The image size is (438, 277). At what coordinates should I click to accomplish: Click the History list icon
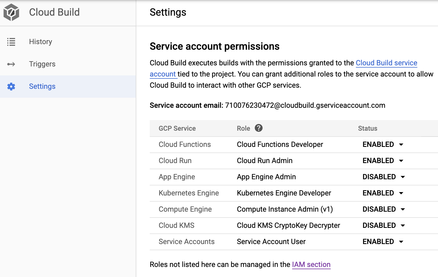click(11, 42)
